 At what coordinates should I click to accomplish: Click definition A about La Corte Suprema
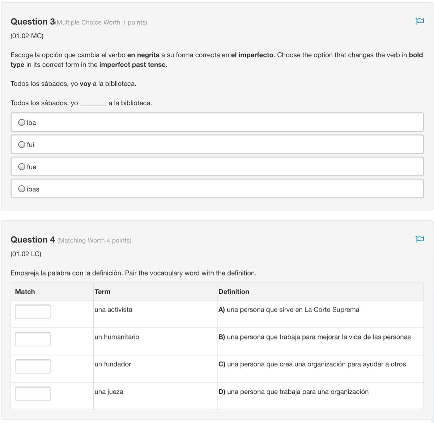pos(289,310)
